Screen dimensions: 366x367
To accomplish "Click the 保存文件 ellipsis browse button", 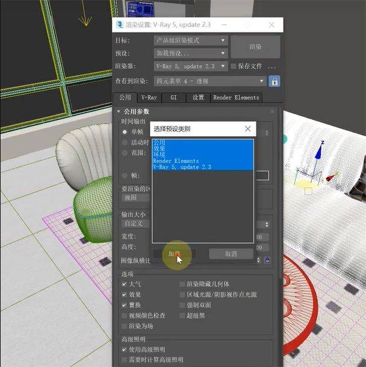I will click(271, 66).
